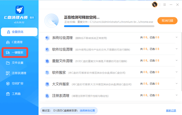Expand the 软件垃圾清理 row chevron
This screenshot has width=182, height=115.
tap(177, 49)
